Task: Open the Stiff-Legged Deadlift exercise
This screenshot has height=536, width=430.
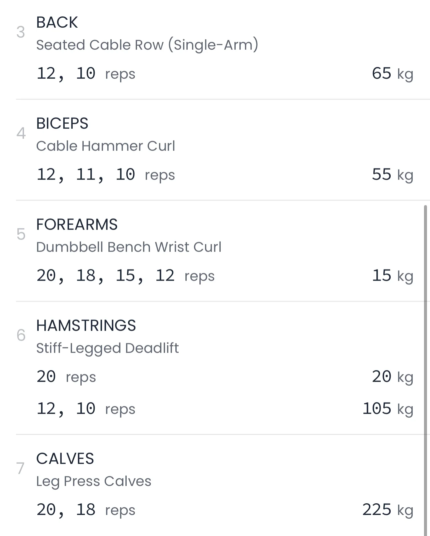Action: tap(107, 348)
